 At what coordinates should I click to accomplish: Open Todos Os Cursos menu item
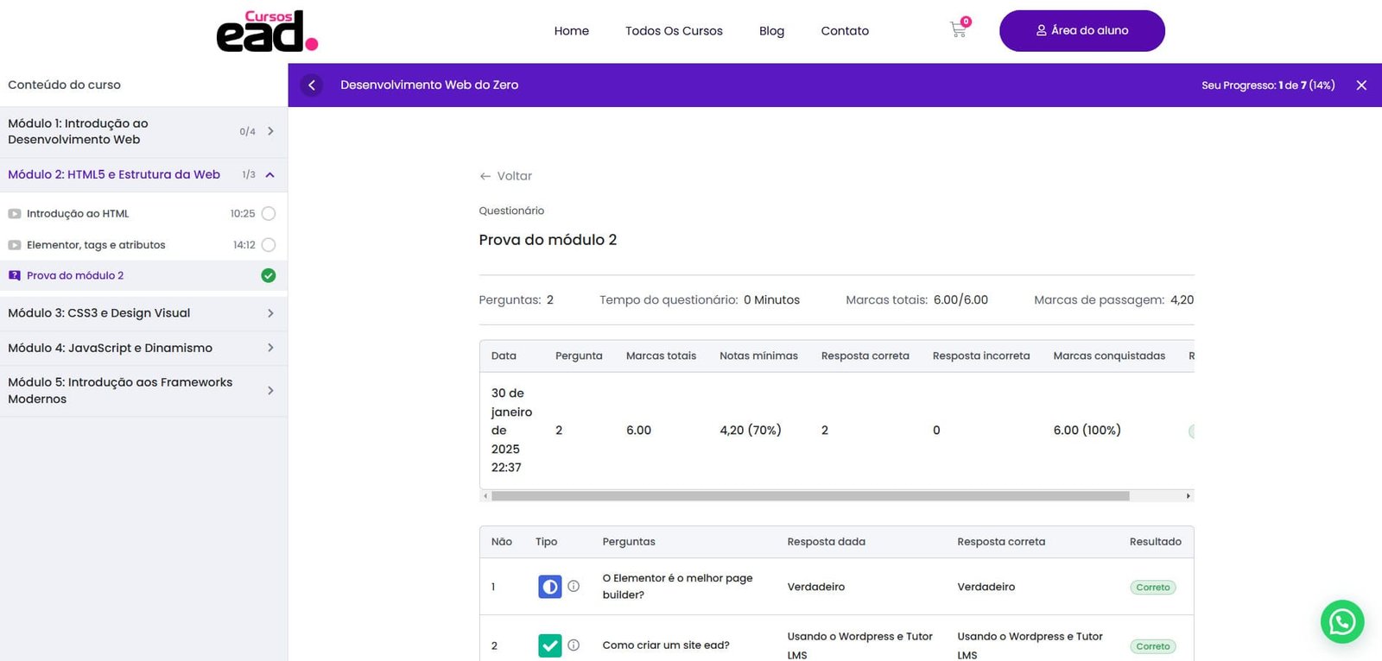pos(674,31)
